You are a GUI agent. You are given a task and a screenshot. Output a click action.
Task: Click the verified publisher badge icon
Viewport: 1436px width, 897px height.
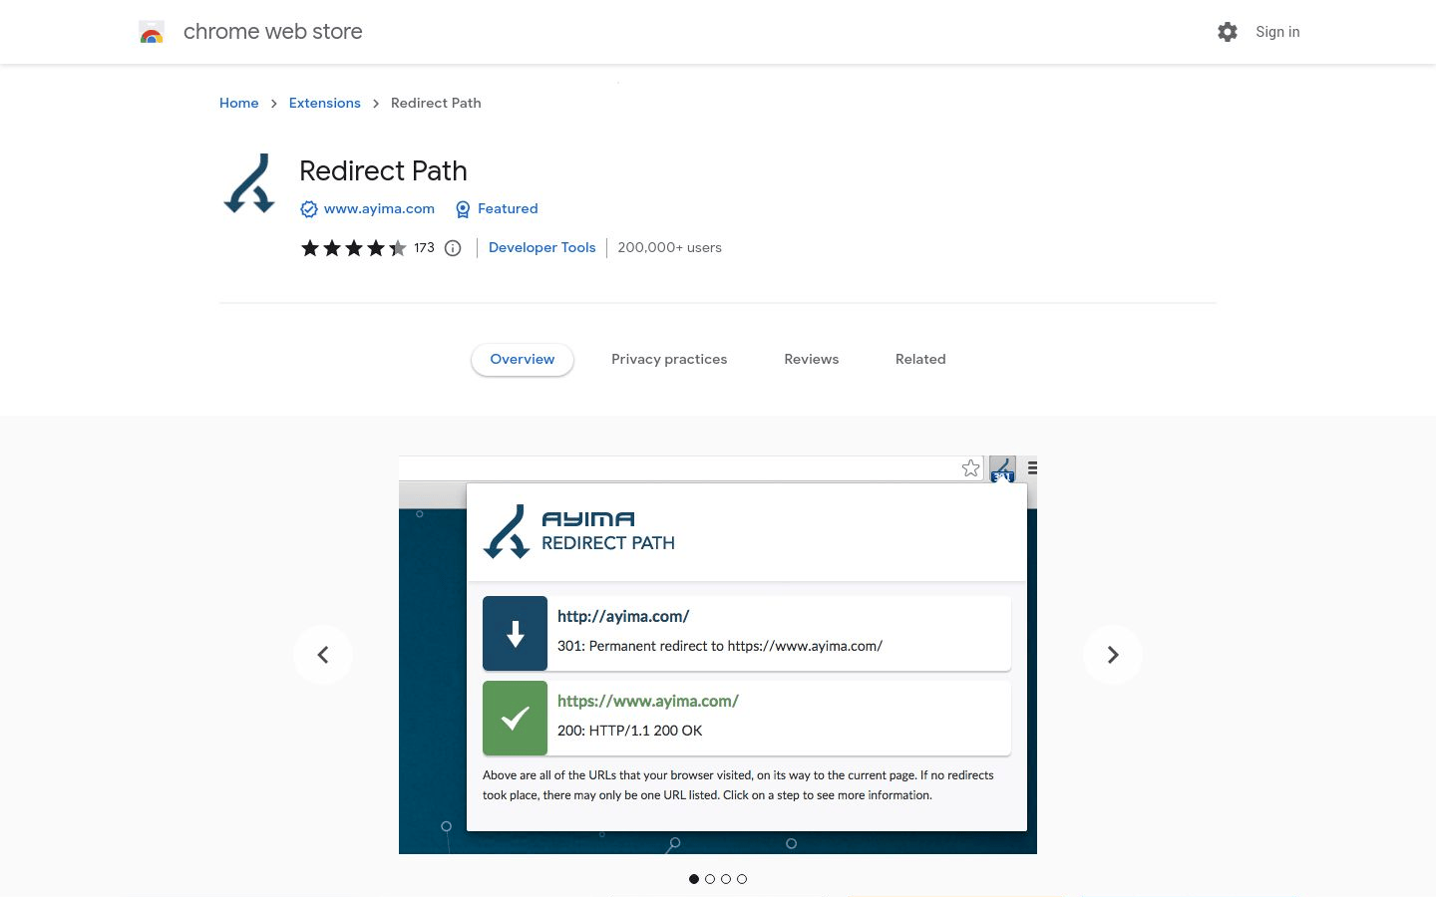[x=309, y=209]
